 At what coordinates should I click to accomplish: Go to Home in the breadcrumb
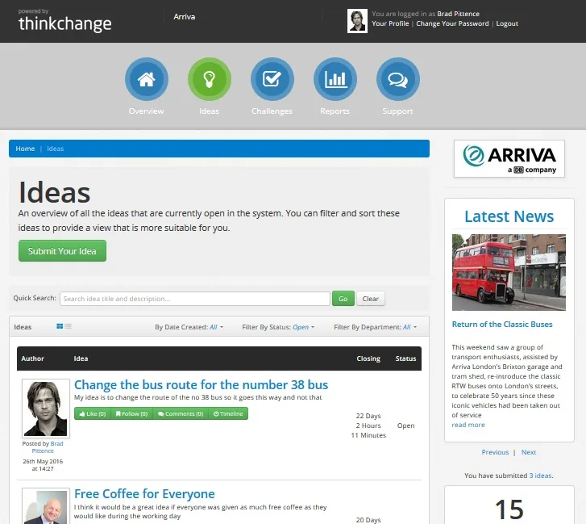pyautogui.click(x=25, y=149)
